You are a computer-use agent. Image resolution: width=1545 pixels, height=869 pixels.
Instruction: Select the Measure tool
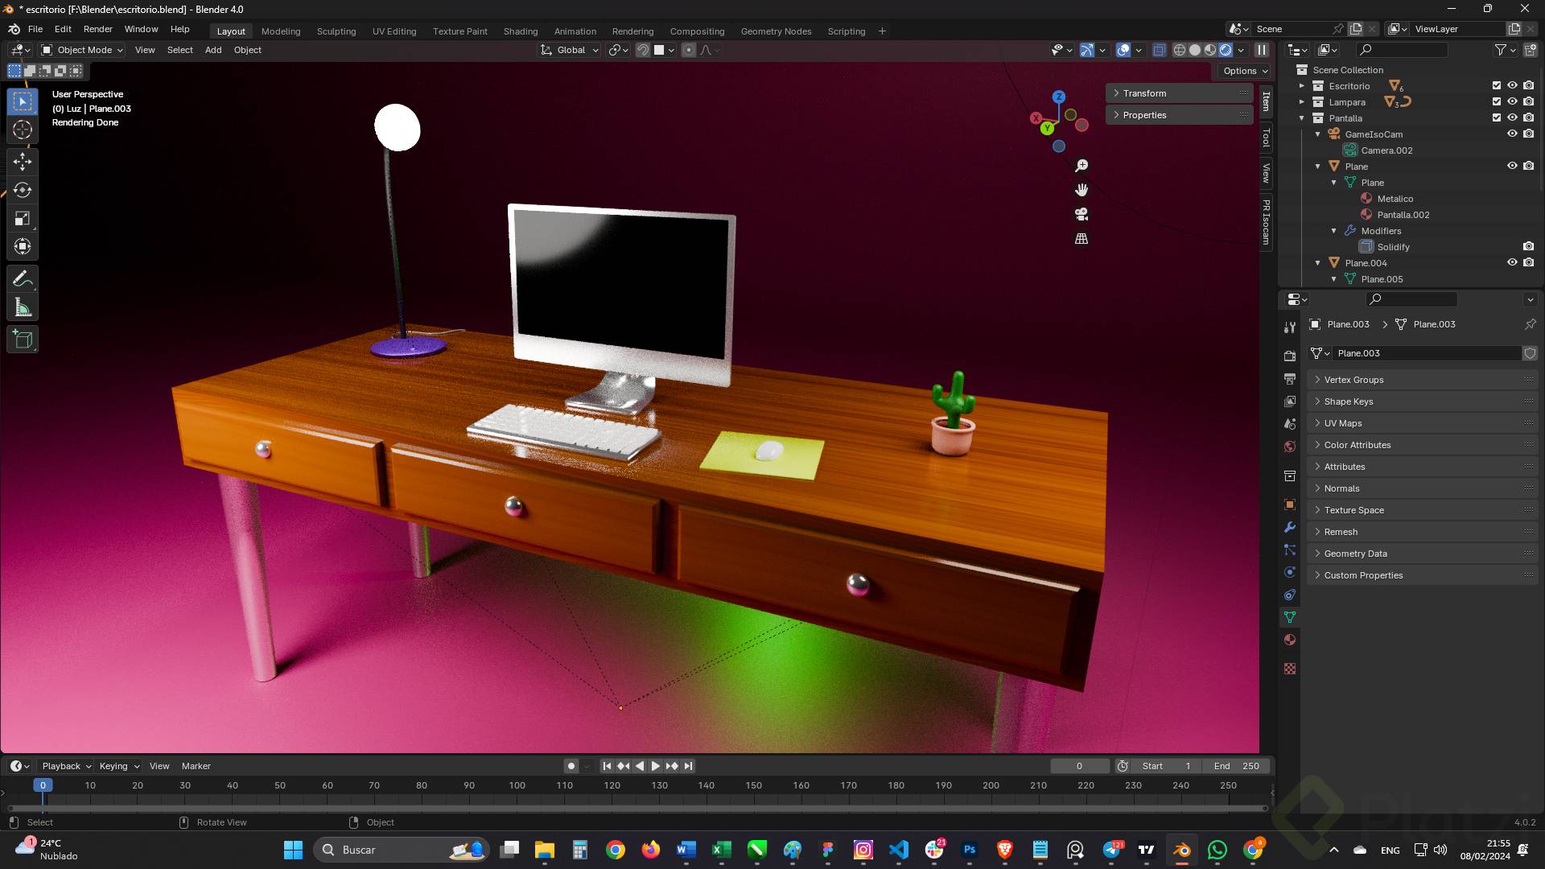pos(23,307)
